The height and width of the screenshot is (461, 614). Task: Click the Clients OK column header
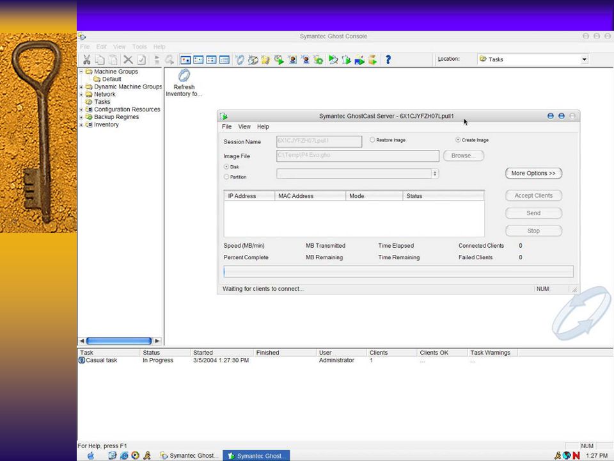[x=442, y=352]
